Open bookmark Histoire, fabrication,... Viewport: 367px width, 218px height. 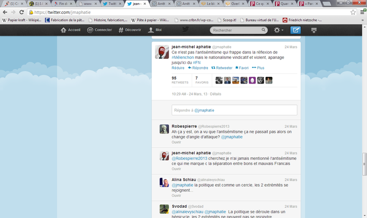click(108, 20)
